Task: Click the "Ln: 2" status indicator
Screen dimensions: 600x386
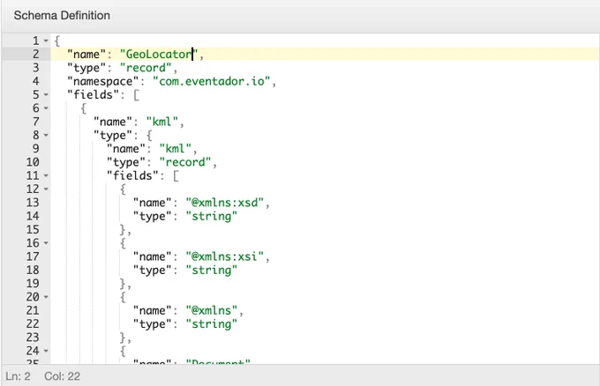Action: [18, 376]
